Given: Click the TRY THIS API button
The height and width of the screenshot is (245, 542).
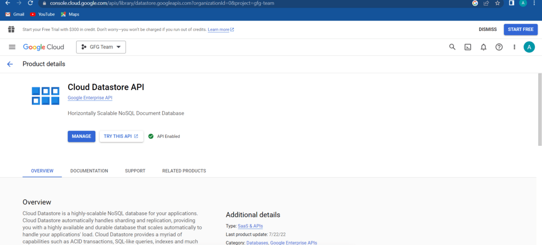Looking at the screenshot, I should 121,136.
